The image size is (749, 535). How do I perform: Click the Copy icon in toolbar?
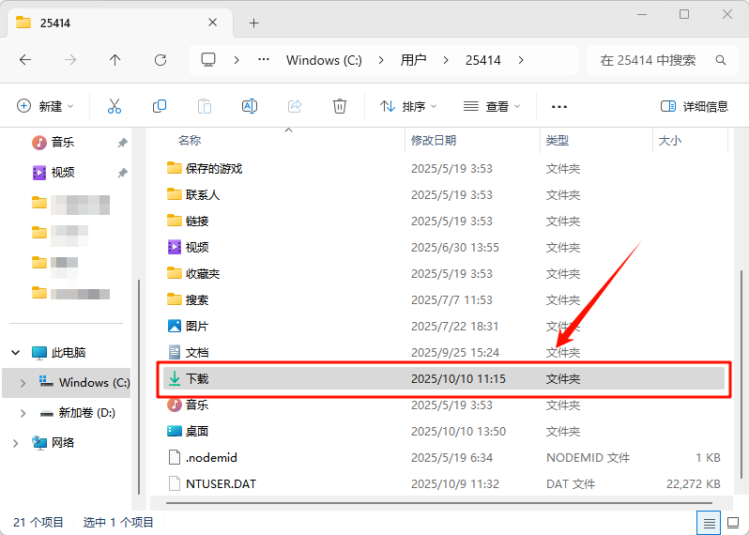pos(159,106)
